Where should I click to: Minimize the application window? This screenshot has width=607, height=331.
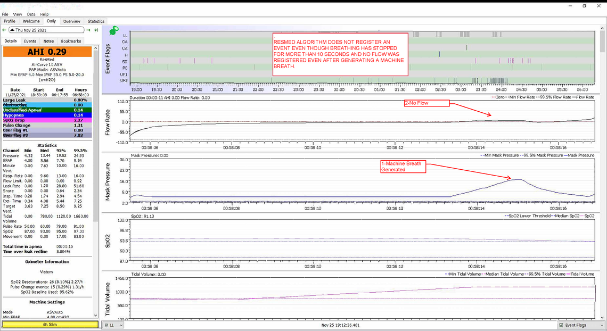571,6
